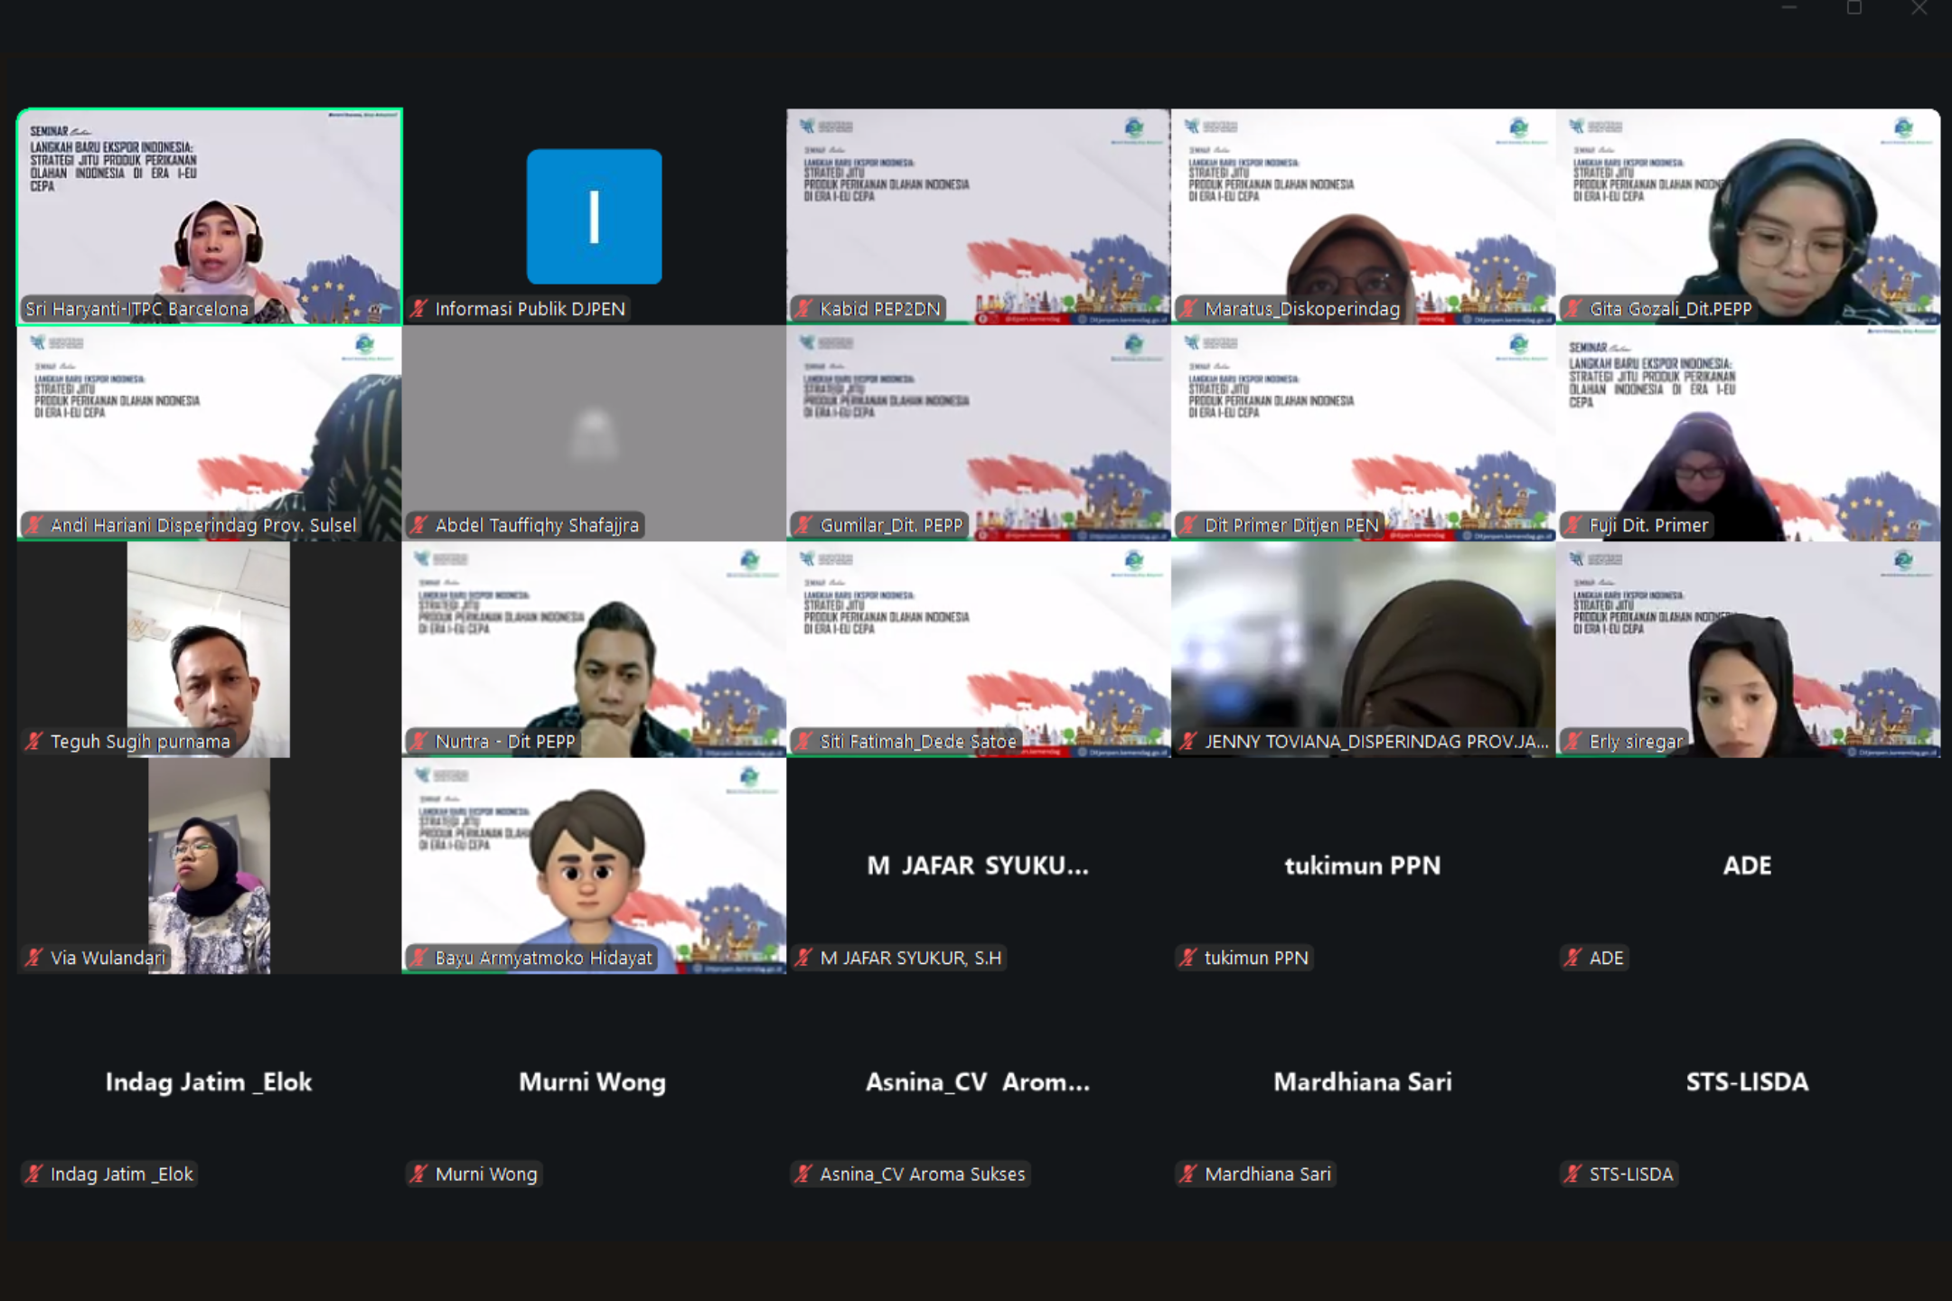Click muted mic icon next to Gita Gozali_Dit.PEPP
Viewport: 1952px width, 1301px height.
pyautogui.click(x=1573, y=309)
